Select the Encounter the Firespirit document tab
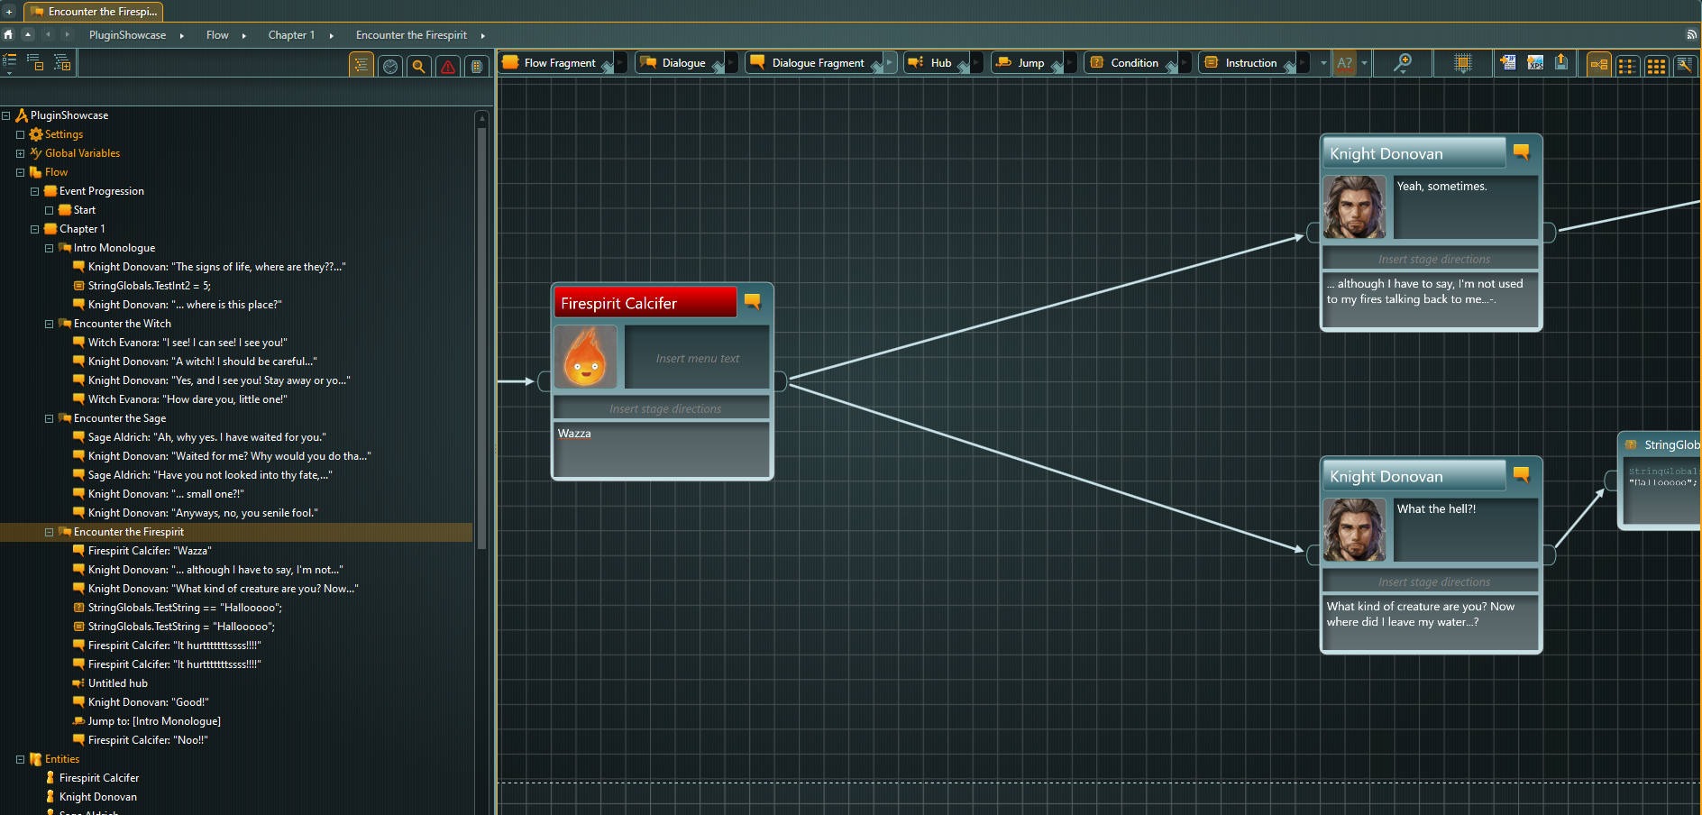This screenshot has height=815, width=1702. tap(94, 12)
